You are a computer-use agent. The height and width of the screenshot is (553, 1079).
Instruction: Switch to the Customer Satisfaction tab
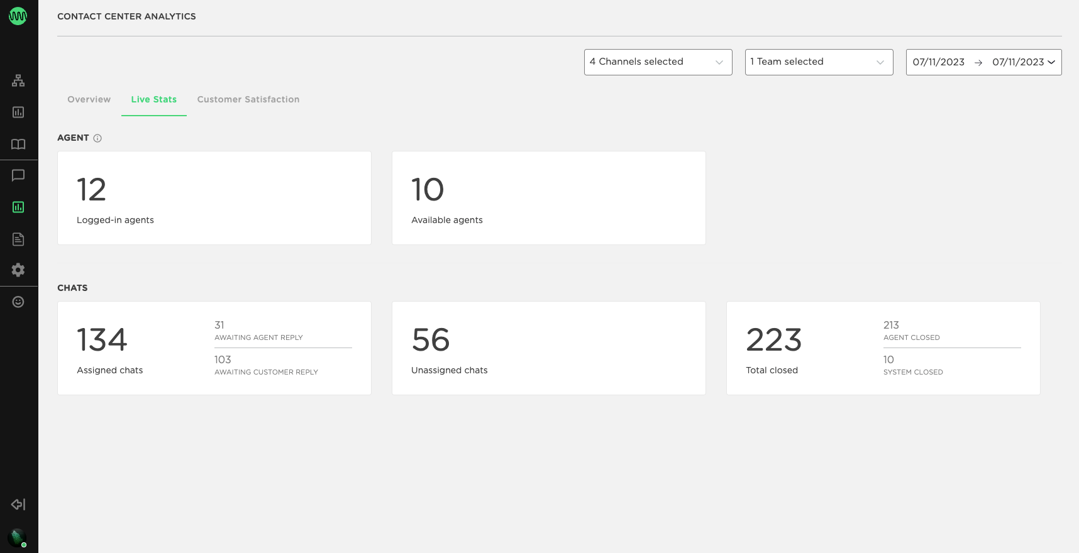tap(248, 99)
